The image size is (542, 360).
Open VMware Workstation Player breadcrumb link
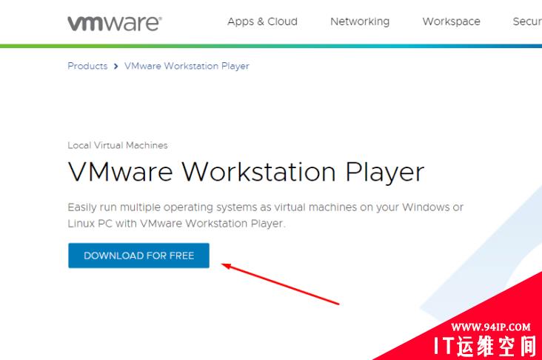coord(187,66)
